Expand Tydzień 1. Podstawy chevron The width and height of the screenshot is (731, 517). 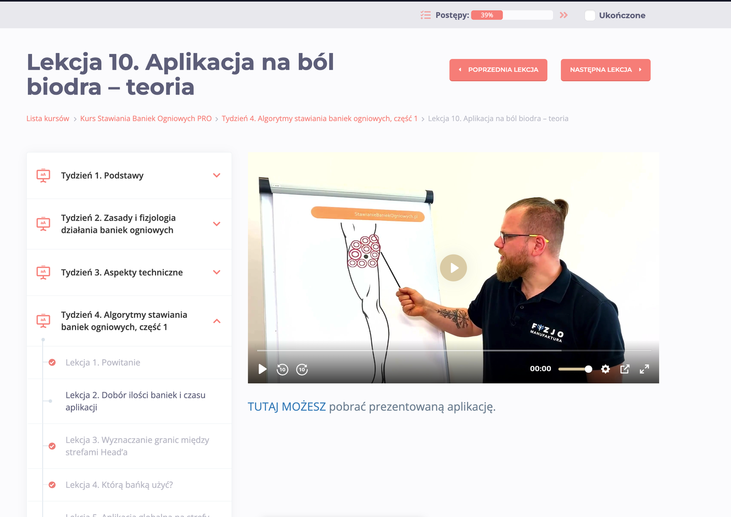pyautogui.click(x=217, y=175)
